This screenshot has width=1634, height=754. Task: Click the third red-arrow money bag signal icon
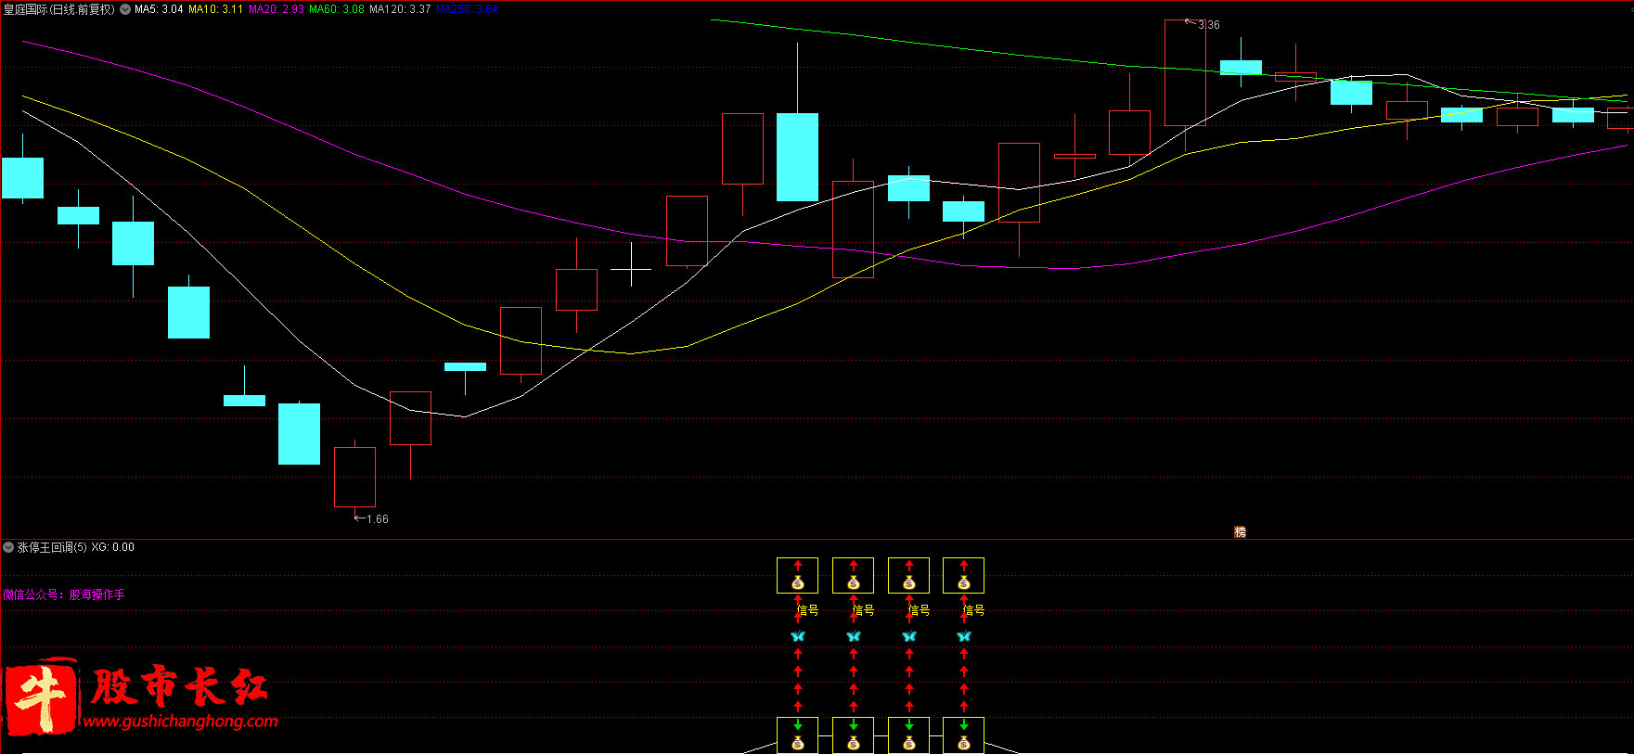tap(908, 575)
